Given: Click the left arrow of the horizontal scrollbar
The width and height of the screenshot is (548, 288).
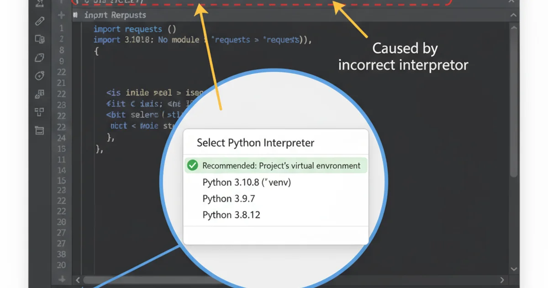Looking at the screenshot, I should (x=78, y=279).
